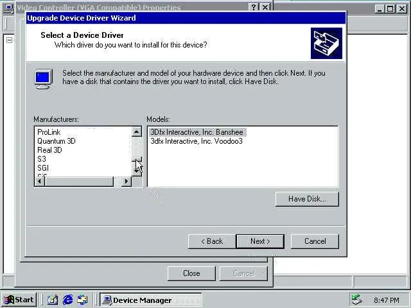Click the Manufacturers list scroll-left arrow
Image resolution: width=411 pixels, height=308 pixels.
click(x=40, y=181)
